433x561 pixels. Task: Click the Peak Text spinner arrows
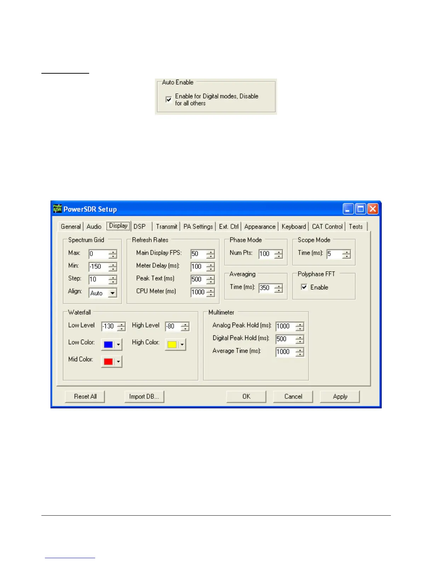coord(210,279)
